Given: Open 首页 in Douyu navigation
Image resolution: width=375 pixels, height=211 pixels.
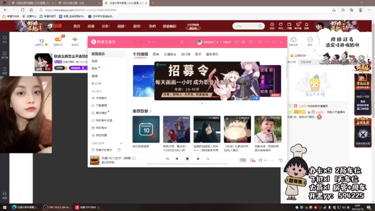Looking at the screenshot, I should [x=77, y=26].
